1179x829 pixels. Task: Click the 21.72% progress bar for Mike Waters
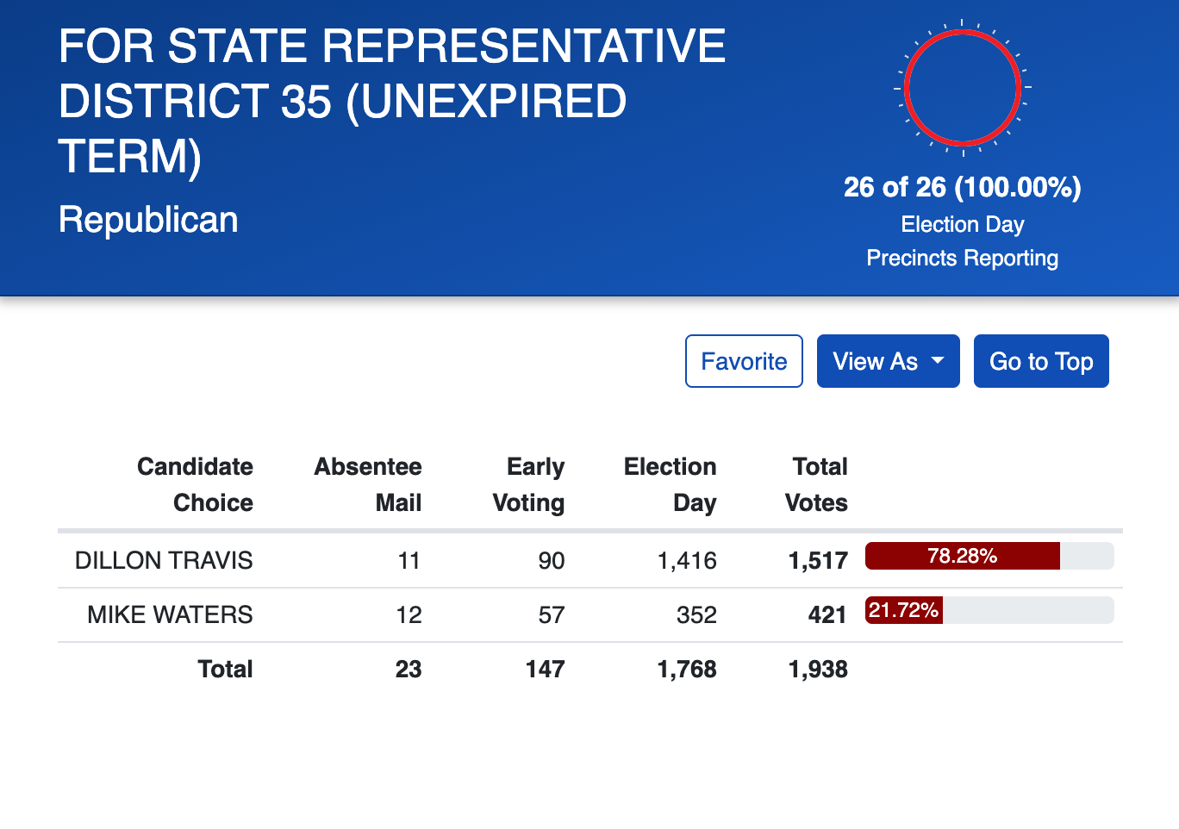click(903, 610)
